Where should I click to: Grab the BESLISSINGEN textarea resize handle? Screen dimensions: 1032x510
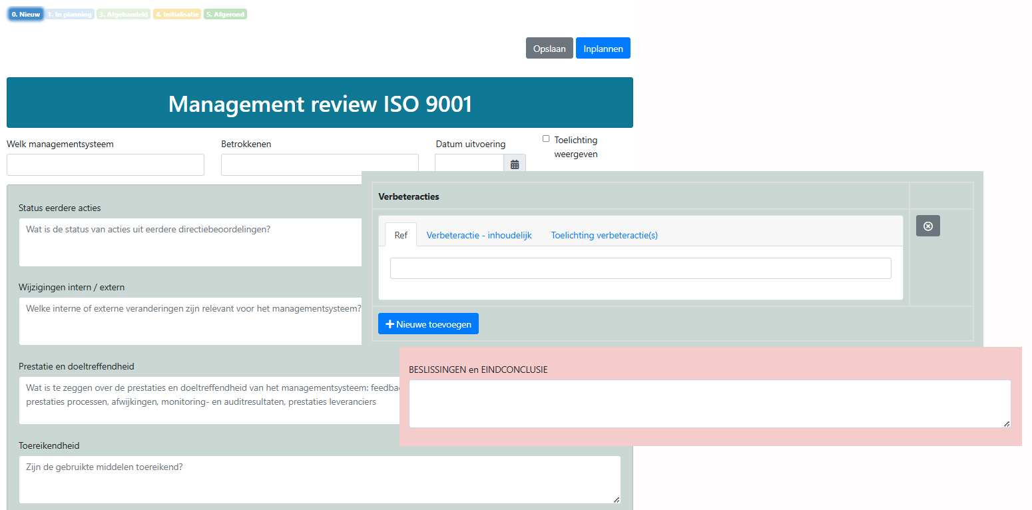coord(1007,423)
